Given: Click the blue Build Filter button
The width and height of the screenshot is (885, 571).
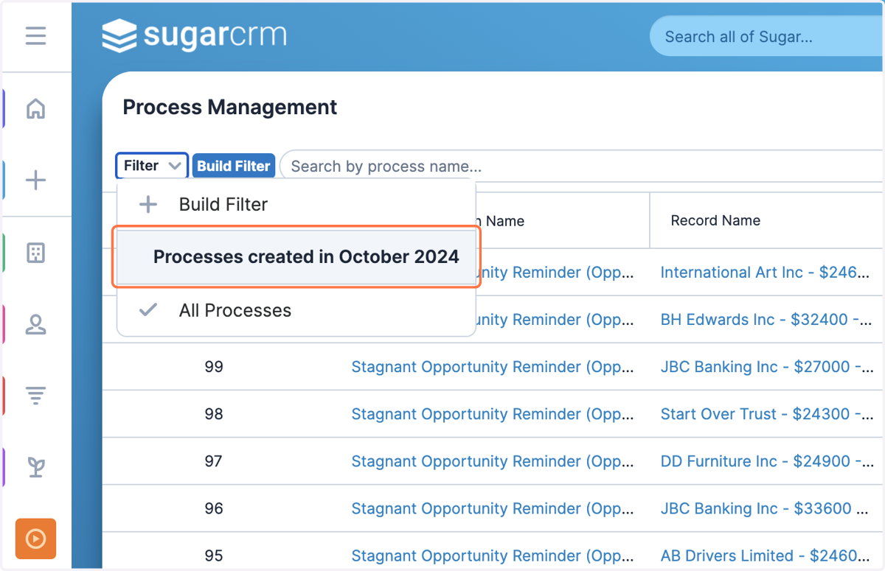Looking at the screenshot, I should (x=234, y=166).
